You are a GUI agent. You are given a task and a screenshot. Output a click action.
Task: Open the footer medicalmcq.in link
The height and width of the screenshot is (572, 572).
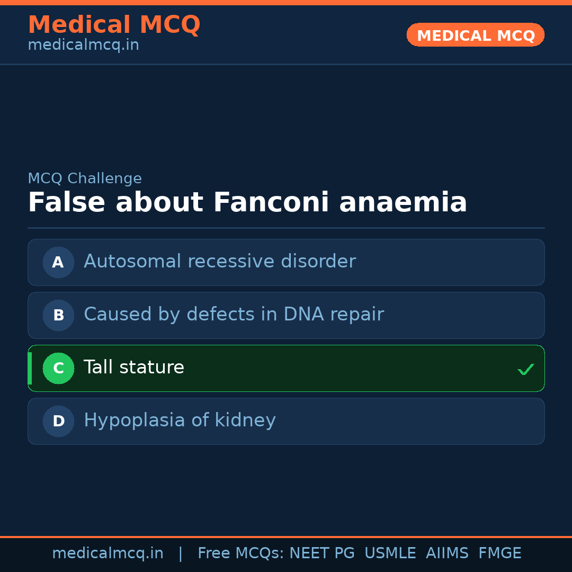pos(108,553)
